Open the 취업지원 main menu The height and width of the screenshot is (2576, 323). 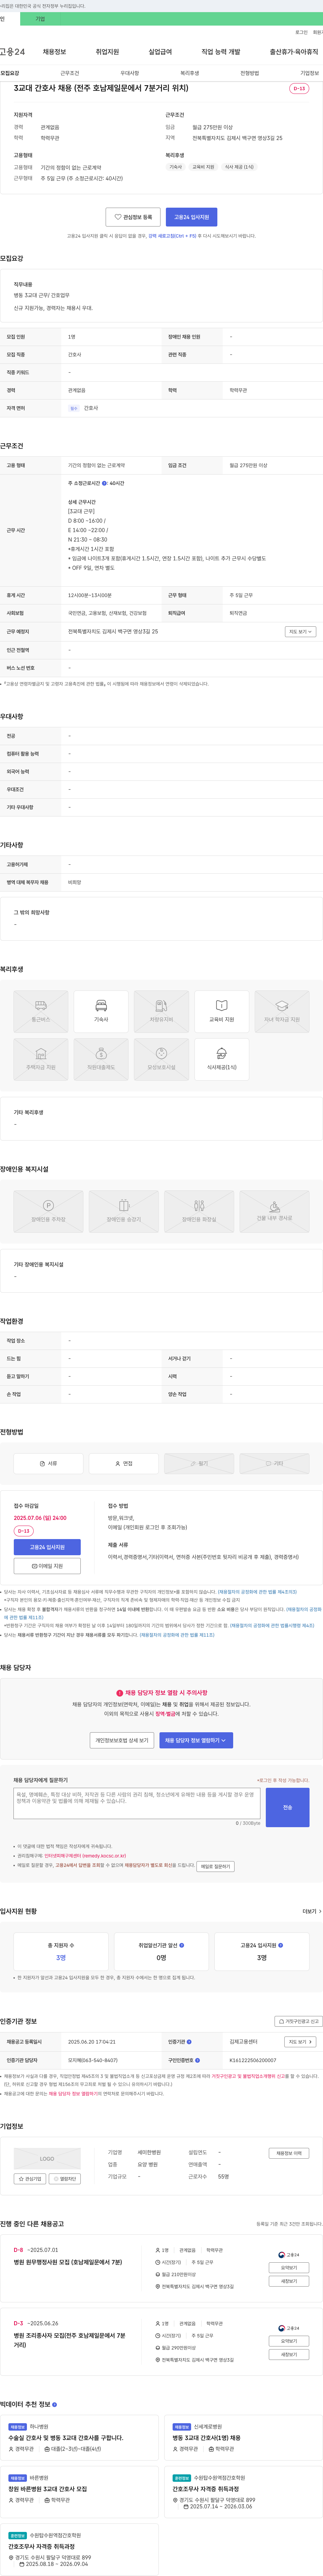(x=107, y=52)
